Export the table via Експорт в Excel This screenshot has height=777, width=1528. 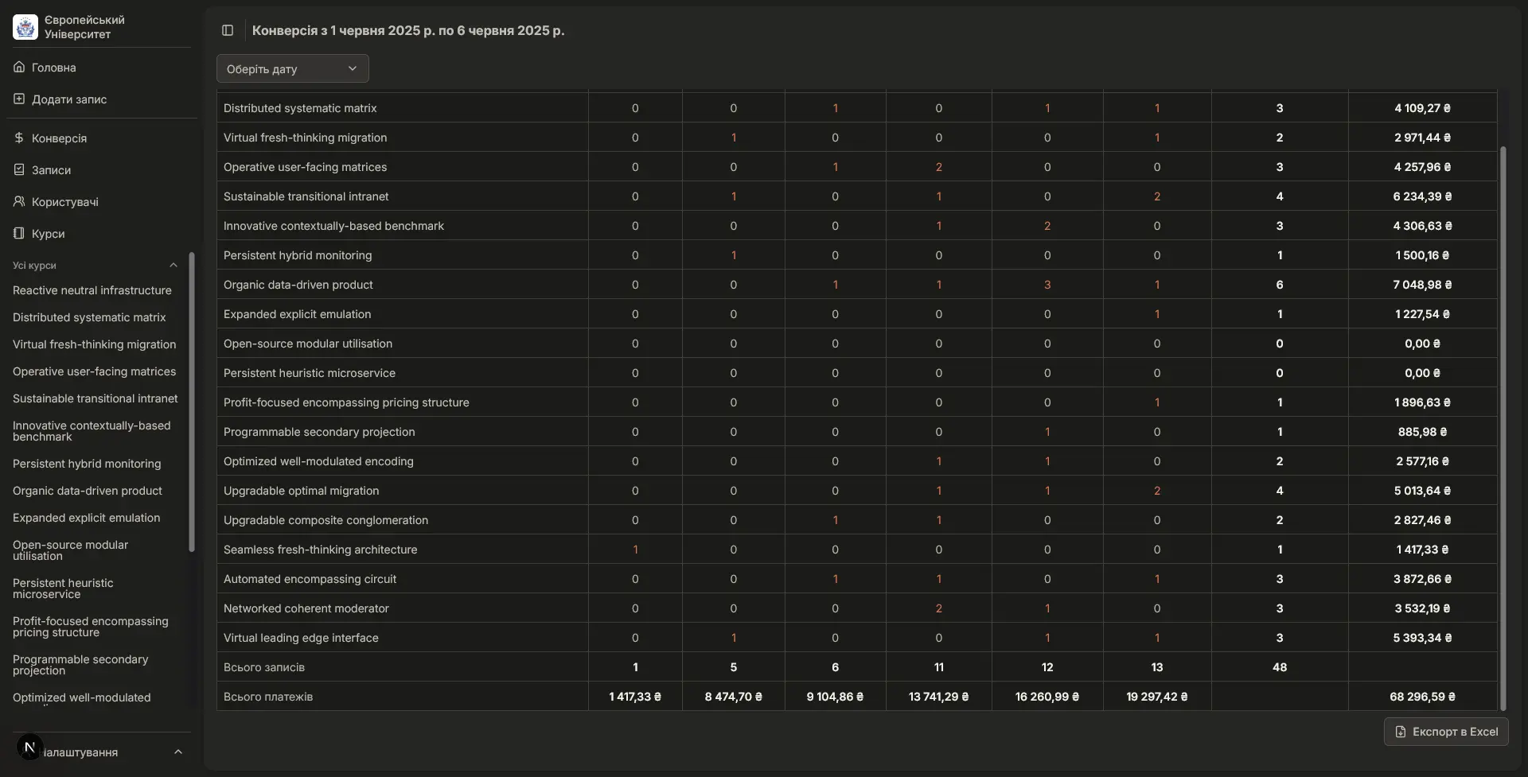[x=1446, y=732]
